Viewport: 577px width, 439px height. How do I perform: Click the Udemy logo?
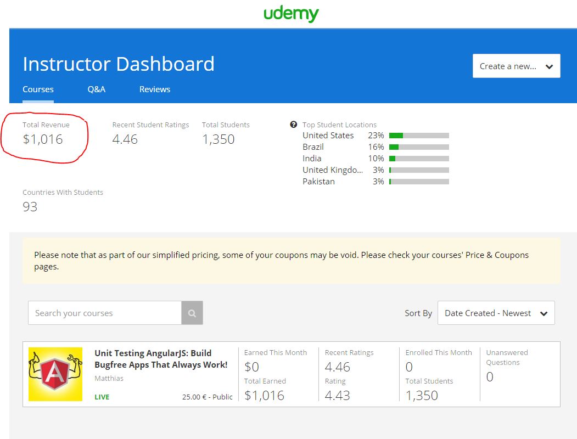pyautogui.click(x=291, y=14)
